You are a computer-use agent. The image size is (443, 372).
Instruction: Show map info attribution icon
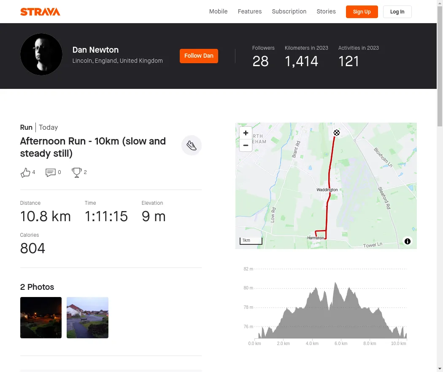(408, 241)
